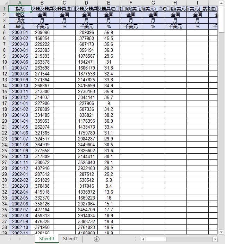
Task: Click the % unit cell in column I
Action: pos(198,27)
